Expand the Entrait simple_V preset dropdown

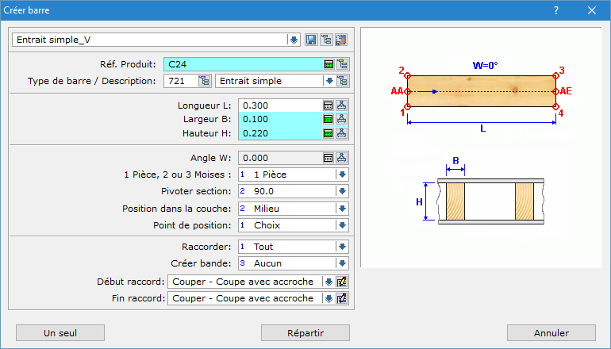294,40
